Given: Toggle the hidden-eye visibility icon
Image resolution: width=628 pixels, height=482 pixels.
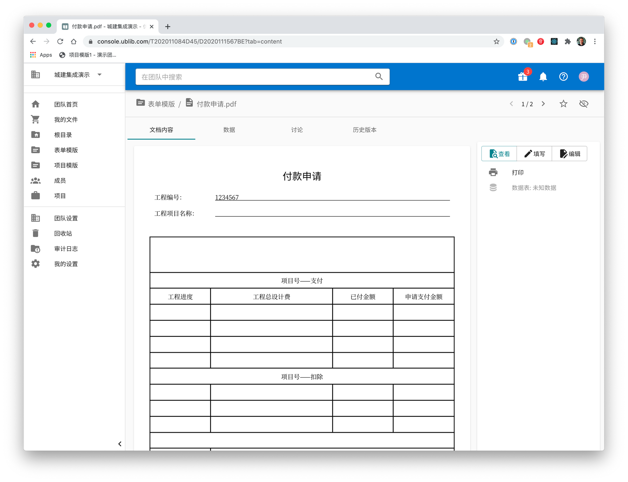Looking at the screenshot, I should click(x=583, y=104).
